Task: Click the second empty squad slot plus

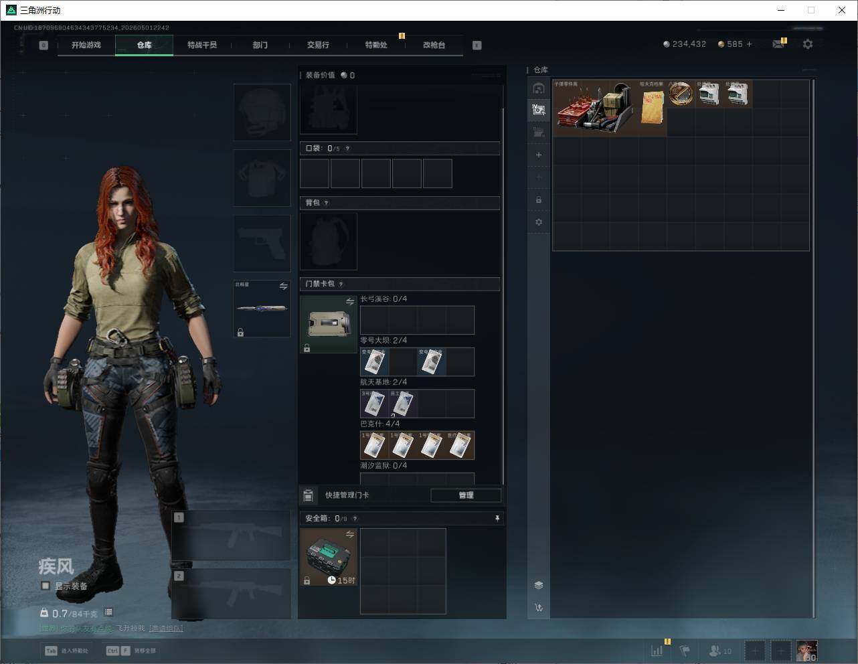Action: (x=780, y=651)
